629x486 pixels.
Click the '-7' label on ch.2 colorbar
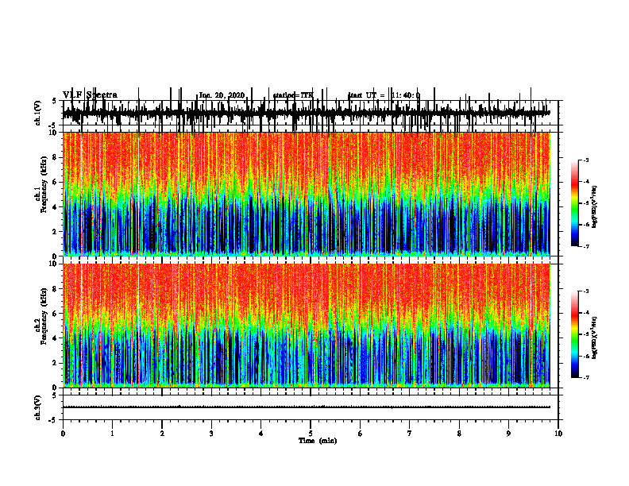(585, 377)
